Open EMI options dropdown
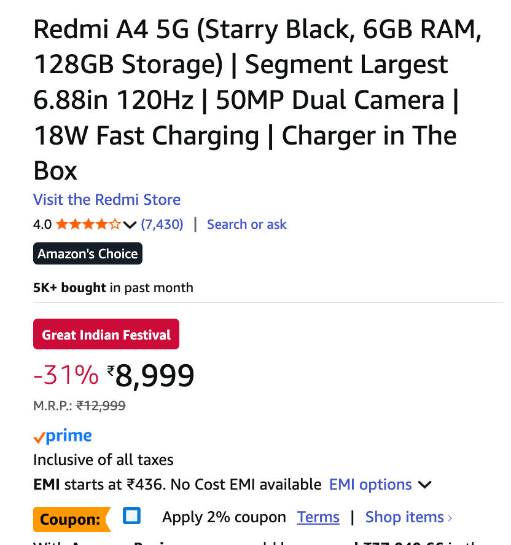 click(370, 485)
